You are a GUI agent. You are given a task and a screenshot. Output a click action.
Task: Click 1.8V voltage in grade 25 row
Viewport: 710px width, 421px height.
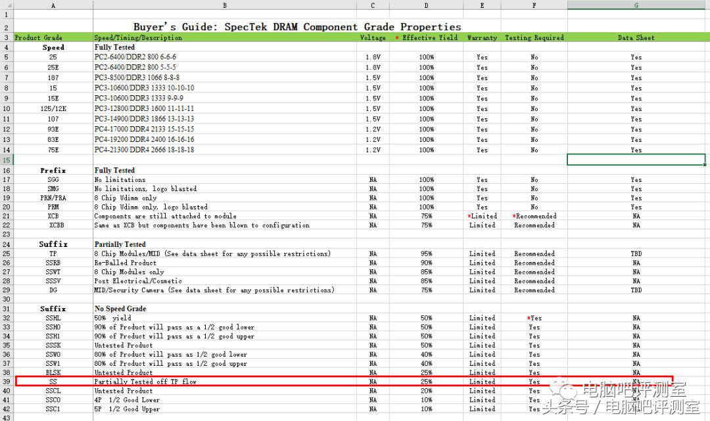pyautogui.click(x=373, y=57)
